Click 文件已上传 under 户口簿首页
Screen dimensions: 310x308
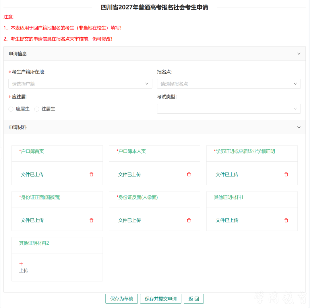click(x=32, y=174)
